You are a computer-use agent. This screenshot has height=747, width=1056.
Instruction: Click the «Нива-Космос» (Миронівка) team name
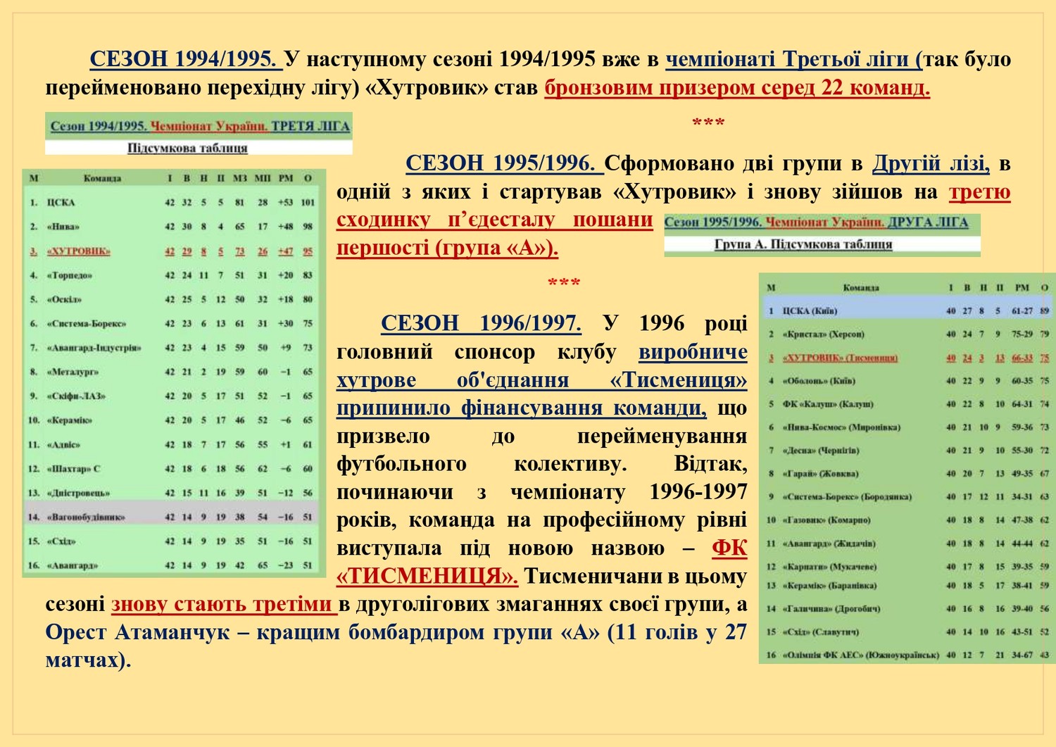pyautogui.click(x=841, y=427)
